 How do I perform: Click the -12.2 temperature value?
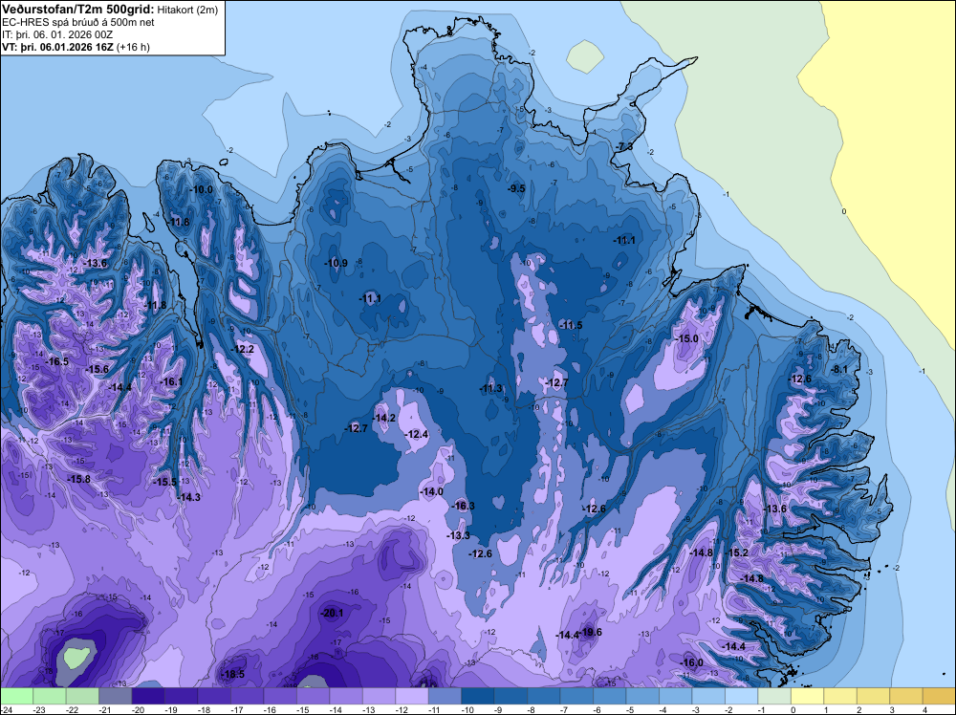pyautogui.click(x=243, y=349)
